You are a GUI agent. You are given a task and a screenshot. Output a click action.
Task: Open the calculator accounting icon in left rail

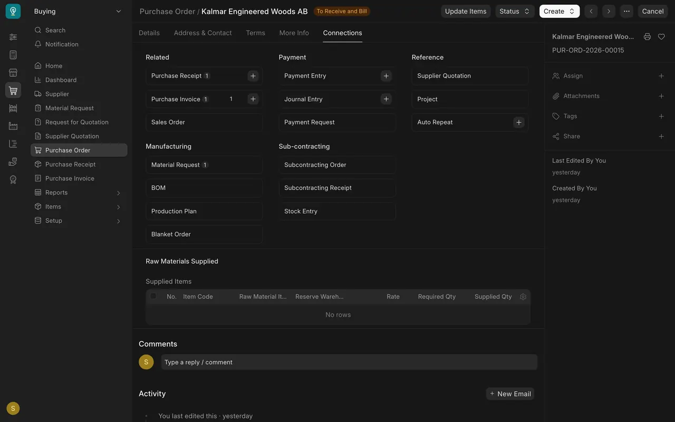pos(13,55)
